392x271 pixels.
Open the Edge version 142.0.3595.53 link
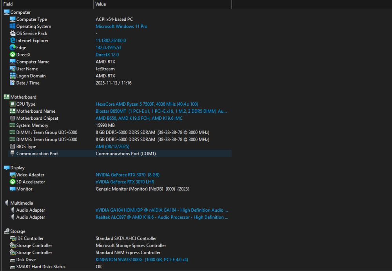(x=109, y=48)
